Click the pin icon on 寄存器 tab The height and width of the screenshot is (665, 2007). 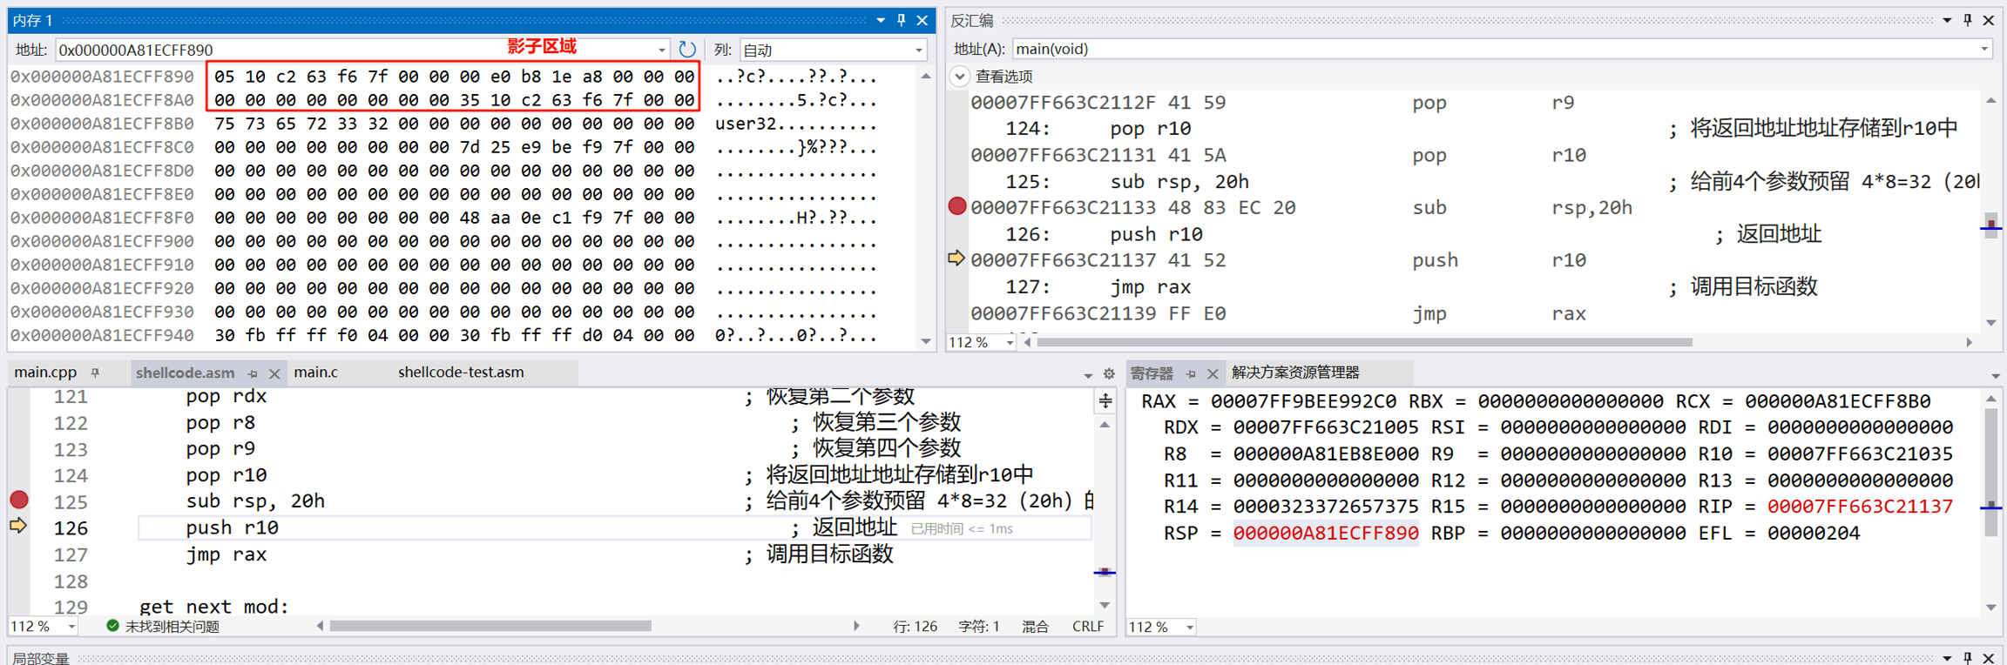[1191, 373]
